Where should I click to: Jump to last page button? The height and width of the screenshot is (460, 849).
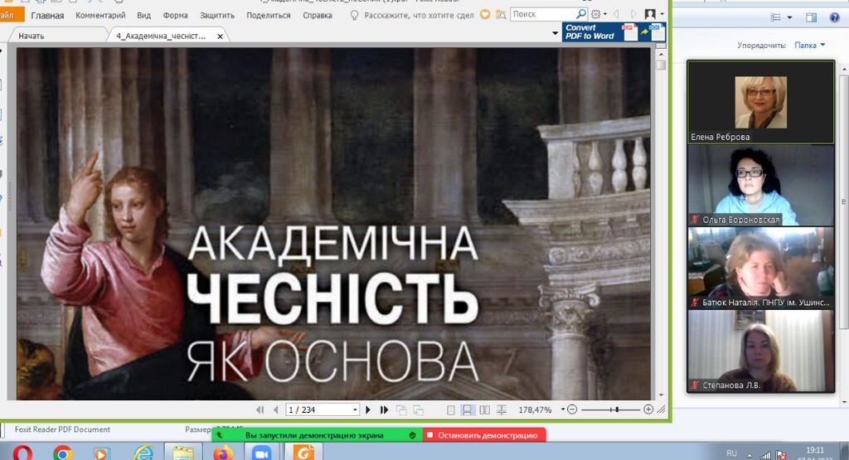tap(385, 409)
